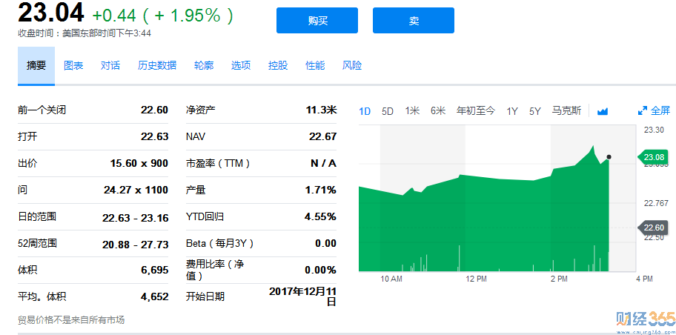Select the 马克斯 max chart range
The image size is (676, 335).
(566, 111)
